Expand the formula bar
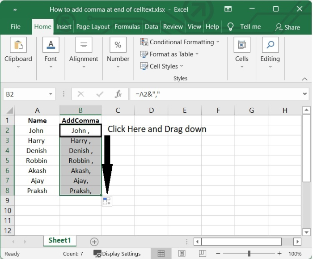This screenshot has width=313, height=259. click(305, 94)
